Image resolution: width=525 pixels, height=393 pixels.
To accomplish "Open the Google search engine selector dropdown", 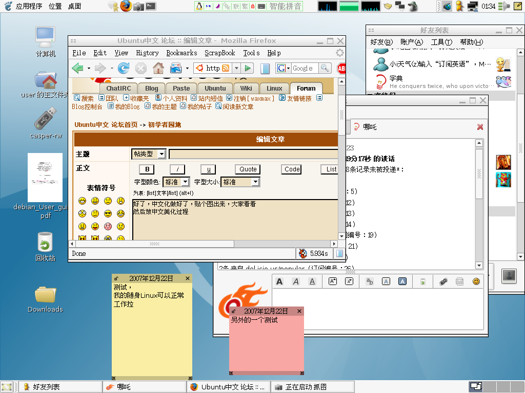I will pyautogui.click(x=283, y=68).
